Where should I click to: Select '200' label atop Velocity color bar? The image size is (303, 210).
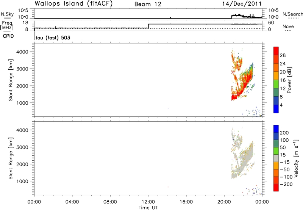(x=284, y=133)
